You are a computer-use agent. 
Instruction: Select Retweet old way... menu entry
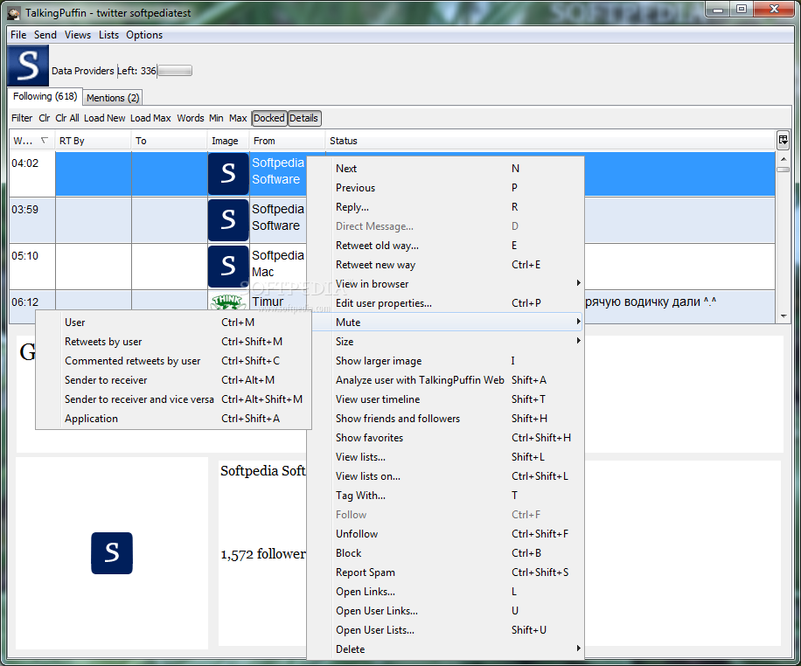[445, 246]
